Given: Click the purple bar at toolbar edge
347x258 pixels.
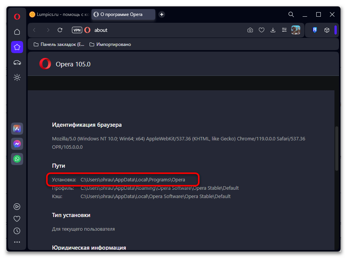Looking at the screenshot, I should pos(336,30).
